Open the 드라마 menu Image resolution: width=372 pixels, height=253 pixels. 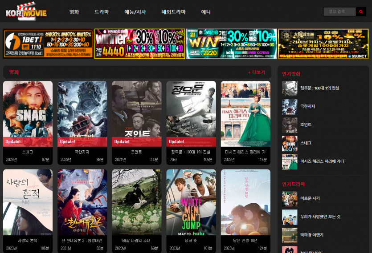click(x=102, y=12)
